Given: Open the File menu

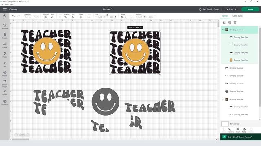Looking at the screenshot, I should [x=2, y=4].
